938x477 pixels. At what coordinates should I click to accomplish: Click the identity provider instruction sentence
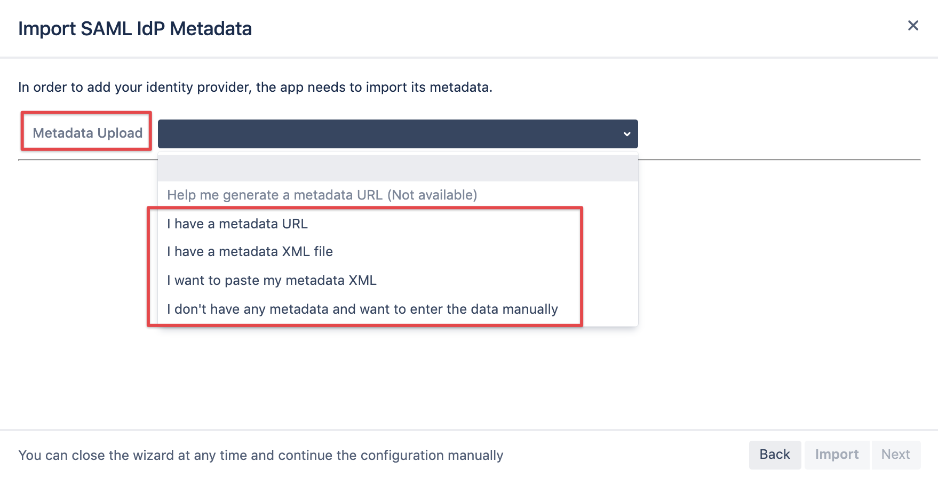(x=255, y=88)
